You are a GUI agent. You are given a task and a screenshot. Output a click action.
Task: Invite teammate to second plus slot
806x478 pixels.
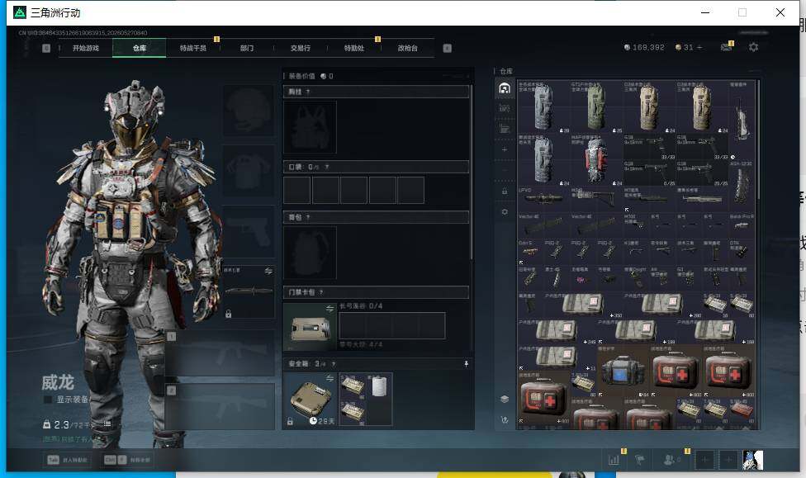tap(728, 460)
